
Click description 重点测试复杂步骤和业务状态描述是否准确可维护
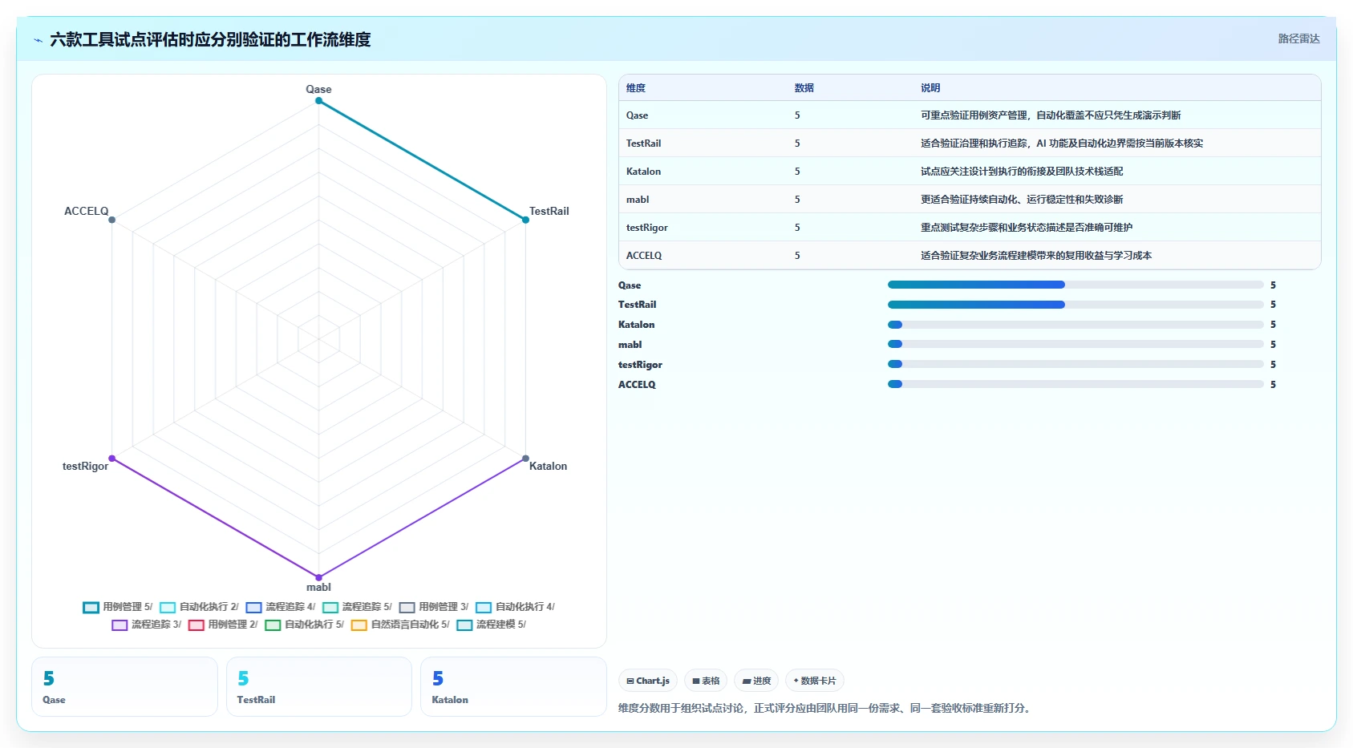coord(1027,228)
